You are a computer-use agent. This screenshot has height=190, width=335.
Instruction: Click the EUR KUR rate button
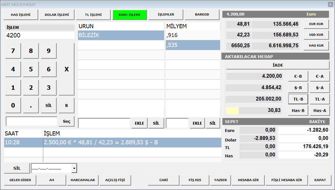[316, 24]
